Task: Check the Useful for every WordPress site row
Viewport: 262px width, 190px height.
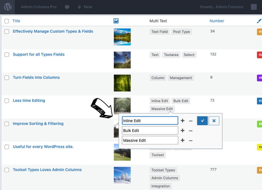Action: pyautogui.click(x=7, y=147)
